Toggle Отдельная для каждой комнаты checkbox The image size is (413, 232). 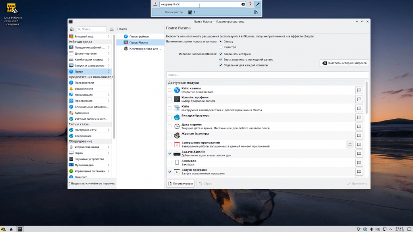point(221,65)
